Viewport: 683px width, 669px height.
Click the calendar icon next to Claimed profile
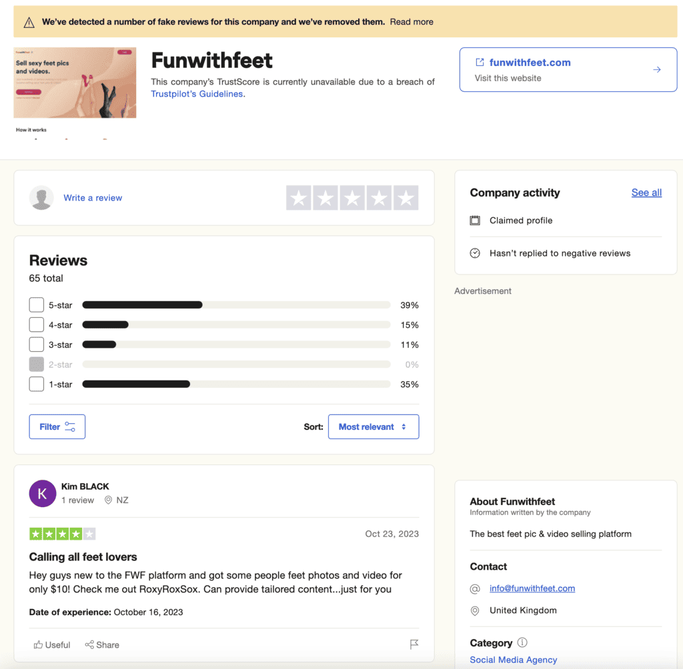tap(475, 220)
